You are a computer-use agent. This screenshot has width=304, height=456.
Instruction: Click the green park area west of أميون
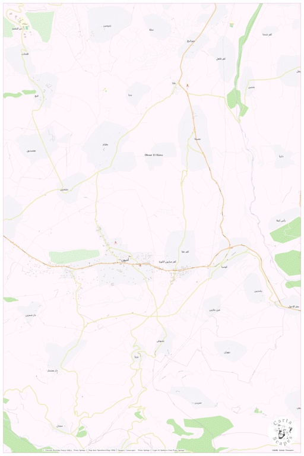coord(74,256)
